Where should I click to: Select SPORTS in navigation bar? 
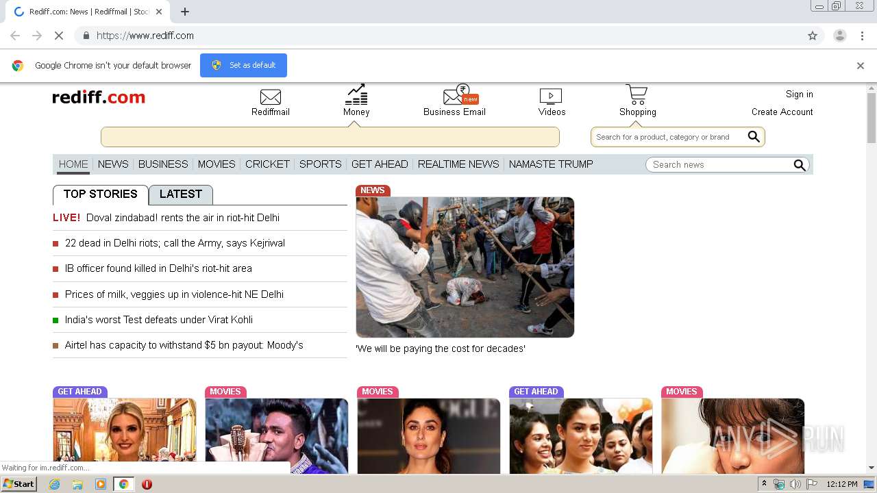click(320, 164)
